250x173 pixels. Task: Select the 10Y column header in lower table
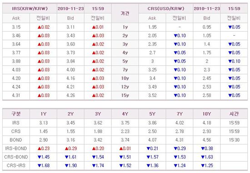[x=207, y=114]
